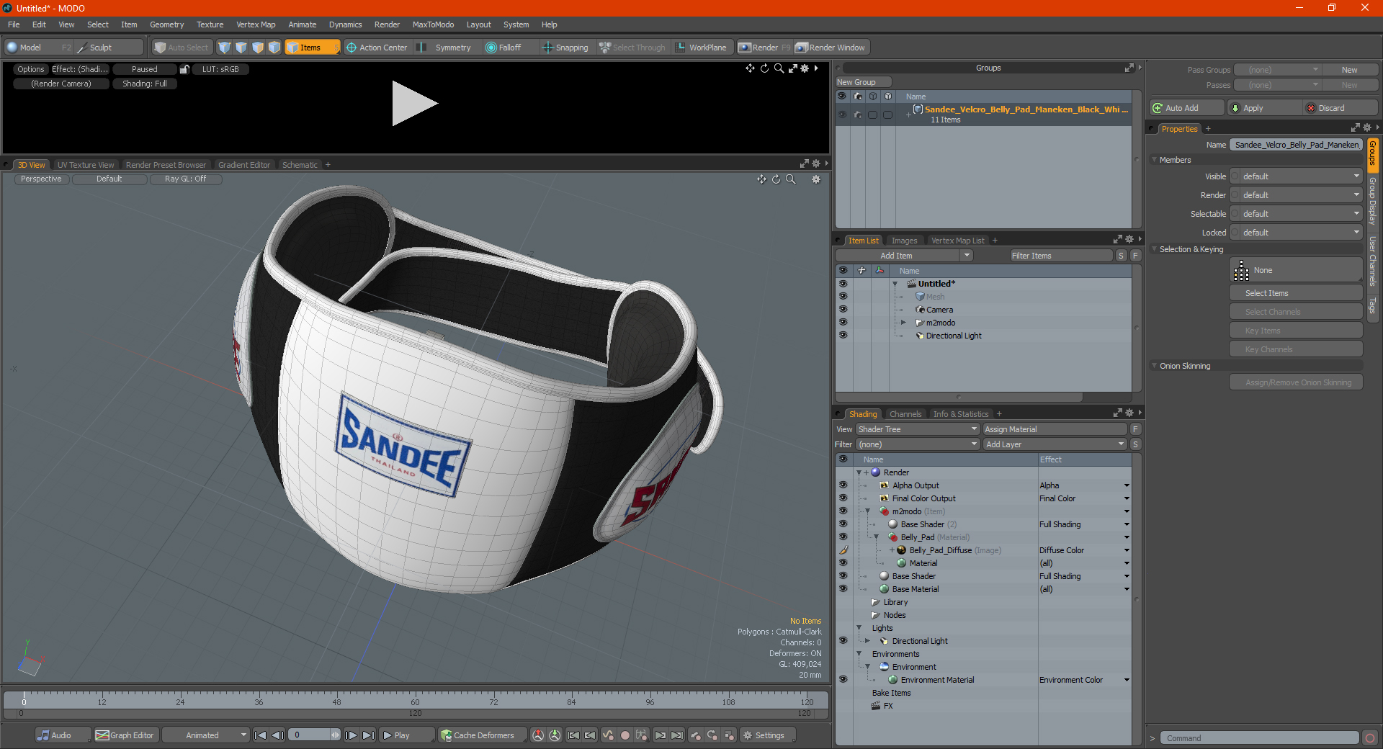1383x749 pixels.
Task: Open the shader View dropdown
Action: [x=918, y=429]
